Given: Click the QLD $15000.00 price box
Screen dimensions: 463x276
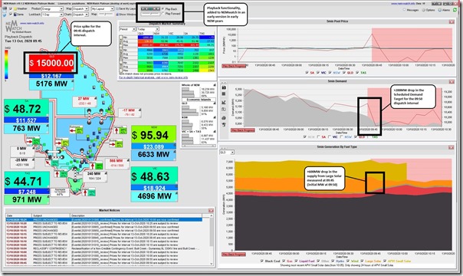Looking at the screenshot, I should 51,63.
